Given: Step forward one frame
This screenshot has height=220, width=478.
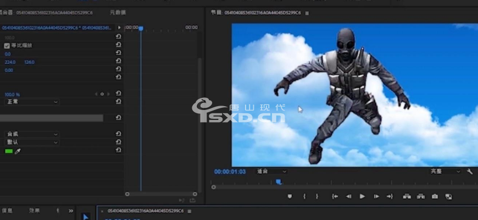Looking at the screenshot, I should tap(376, 196).
